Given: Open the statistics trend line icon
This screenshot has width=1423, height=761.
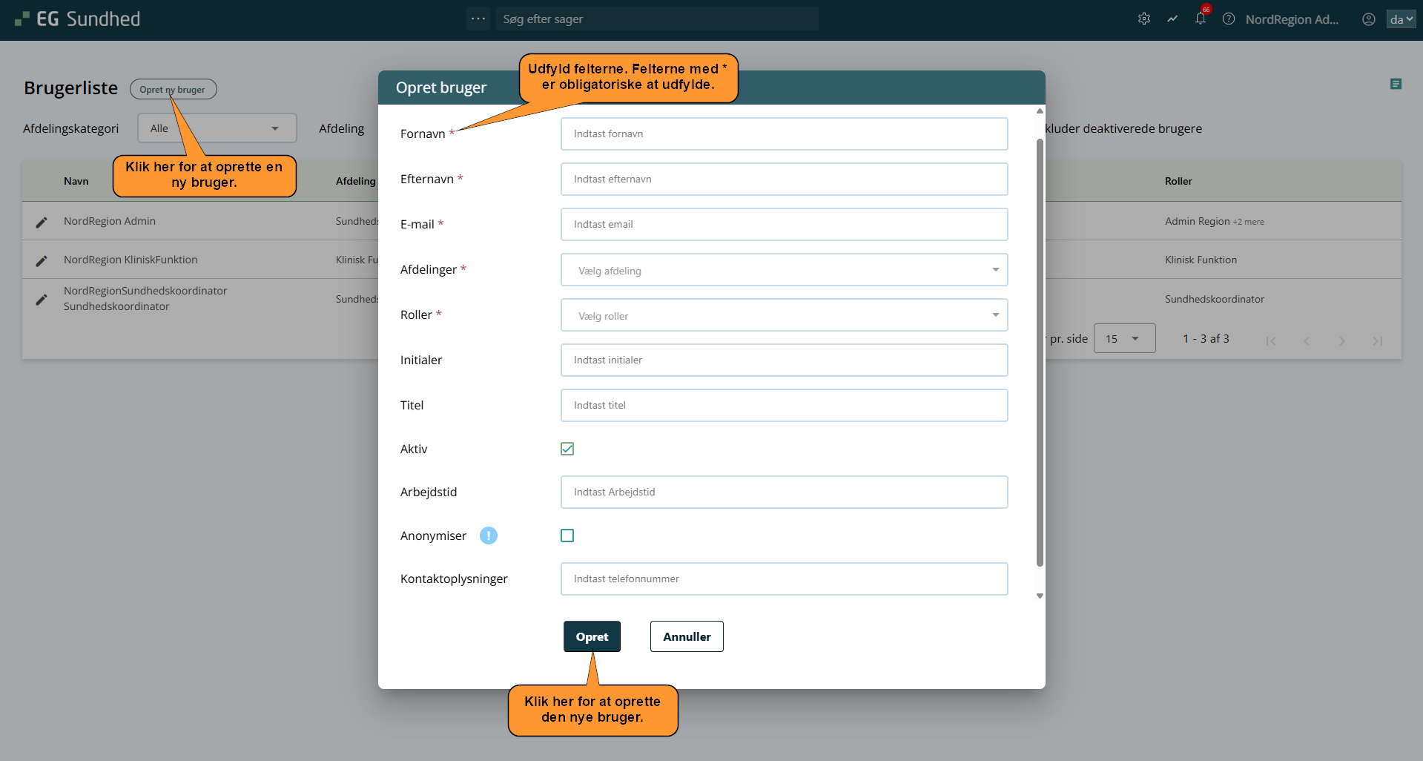Looking at the screenshot, I should coord(1172,19).
